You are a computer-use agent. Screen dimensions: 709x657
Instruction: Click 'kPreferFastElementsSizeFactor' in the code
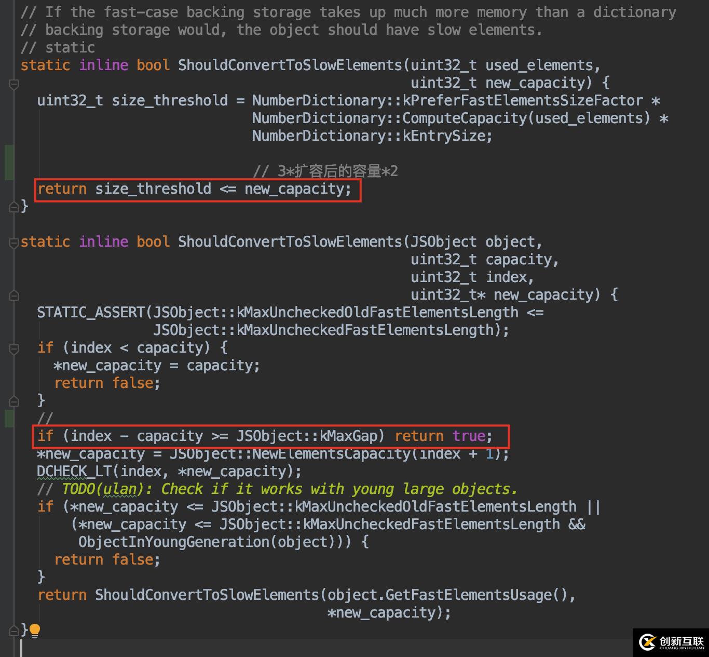coord(523,100)
